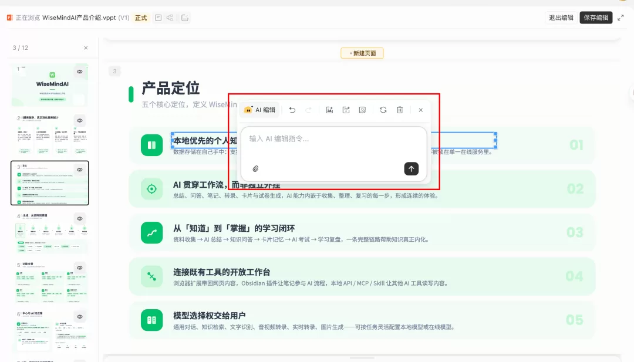This screenshot has width=634, height=362.
Task: Click the number 05 label
Action: pyautogui.click(x=575, y=320)
